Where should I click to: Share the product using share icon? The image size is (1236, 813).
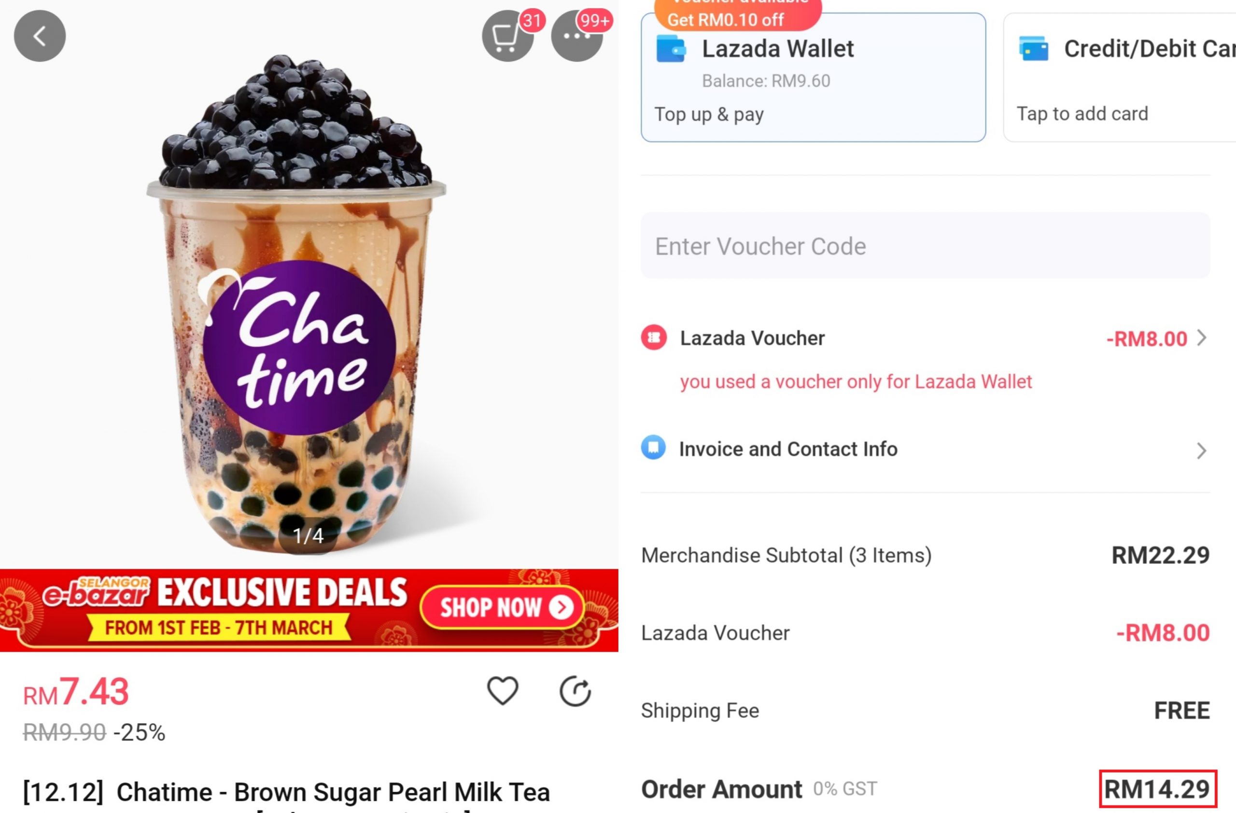pos(576,691)
